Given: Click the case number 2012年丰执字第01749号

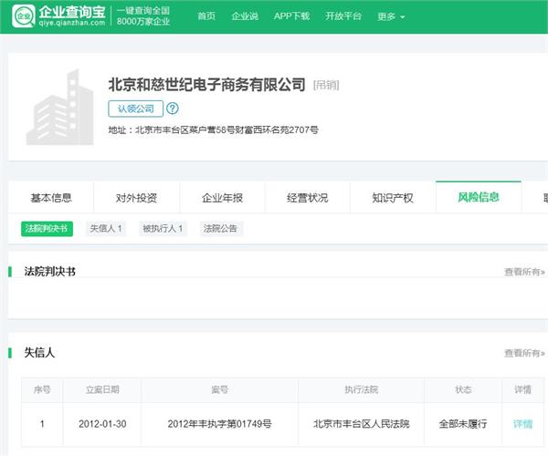Looking at the screenshot, I should coord(219,424).
